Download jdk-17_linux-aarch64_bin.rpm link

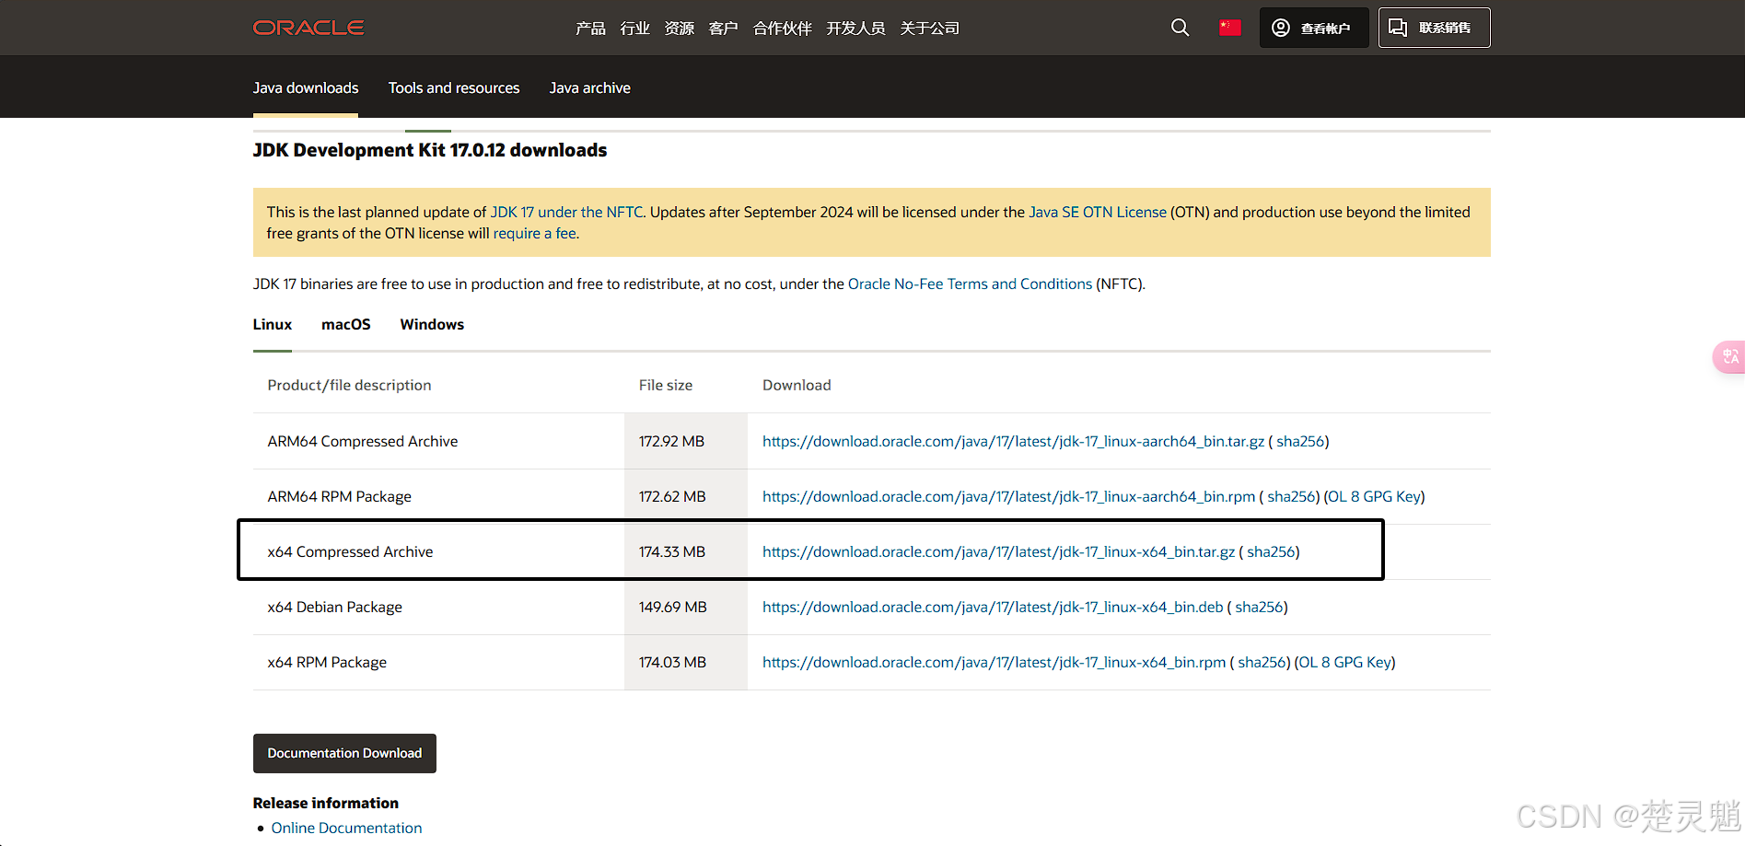(x=1008, y=496)
